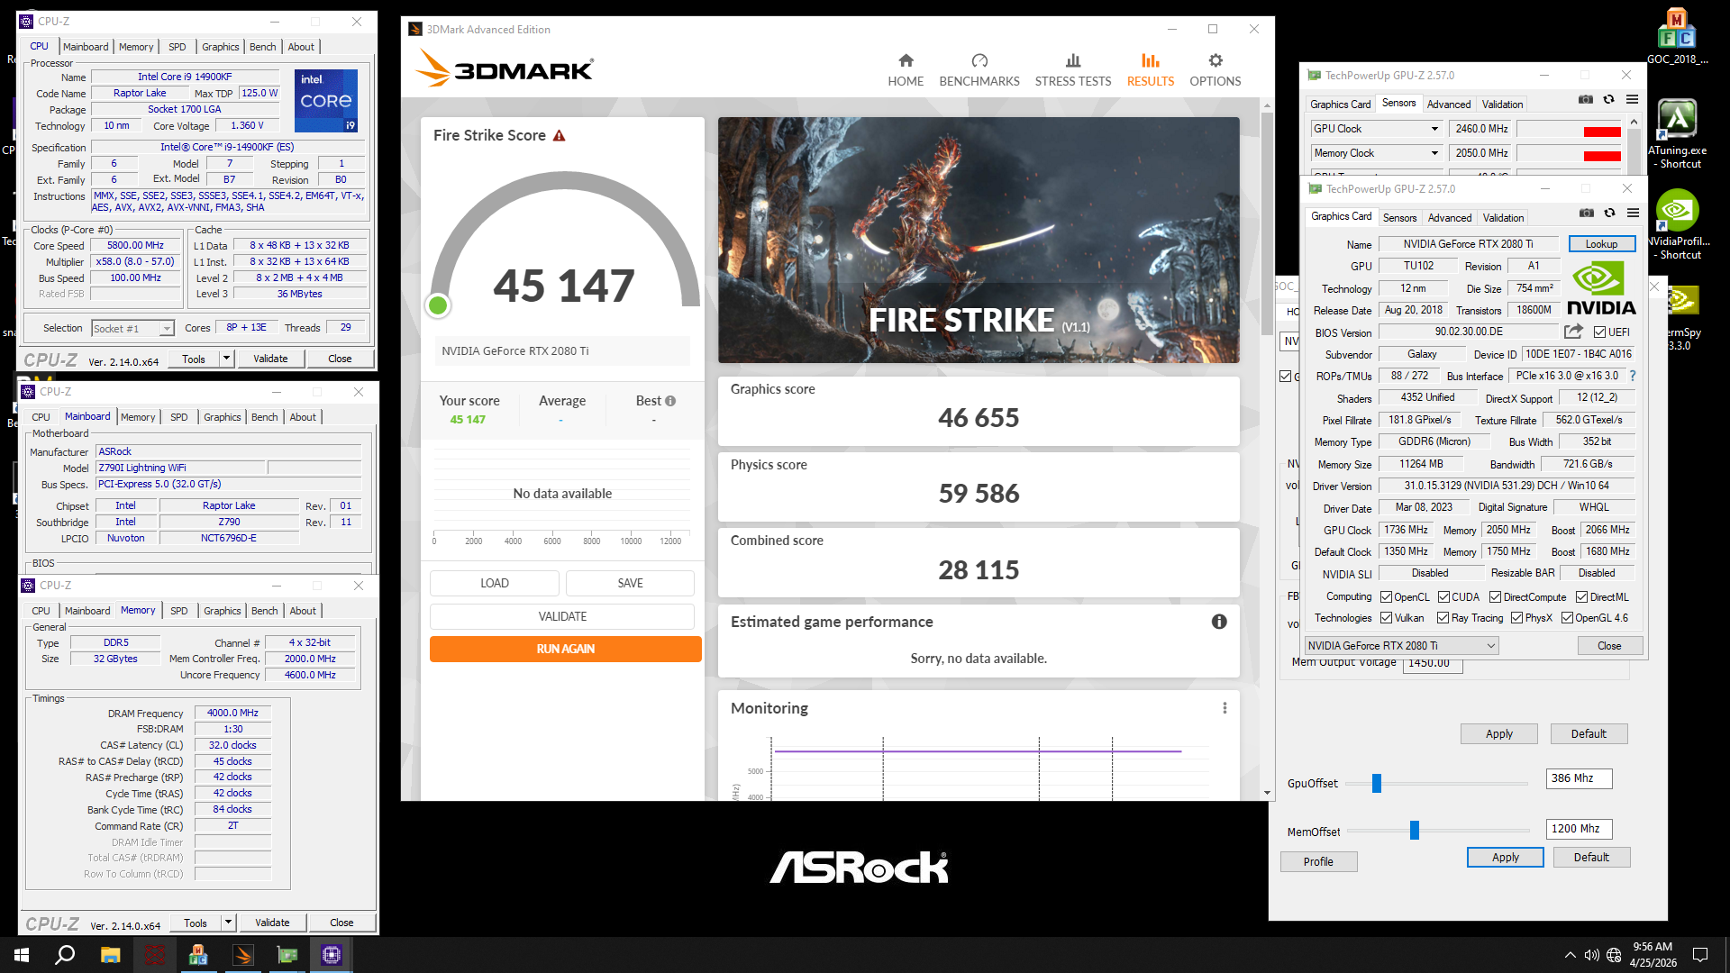Screen dimensions: 1730x973
Task: Switch to GPU-Z via taskbar icon
Action: (x=287, y=955)
